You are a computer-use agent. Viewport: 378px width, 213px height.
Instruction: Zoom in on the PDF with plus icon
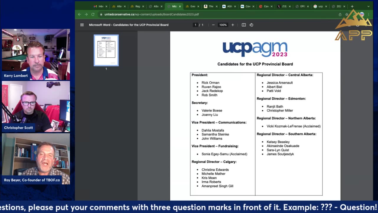(x=233, y=25)
